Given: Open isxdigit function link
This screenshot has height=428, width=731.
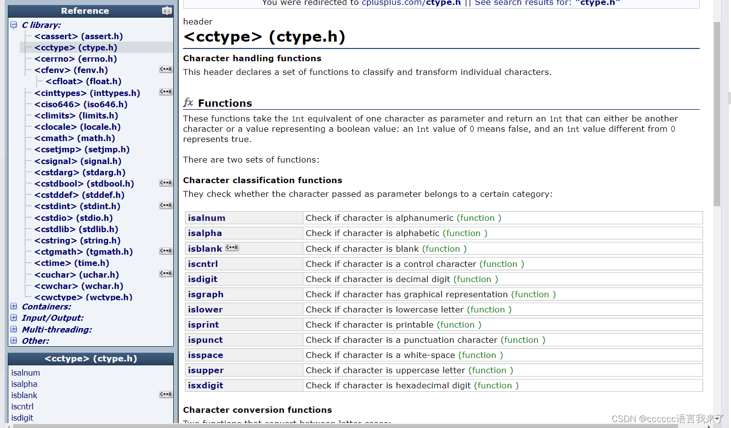Looking at the screenshot, I should pos(206,385).
